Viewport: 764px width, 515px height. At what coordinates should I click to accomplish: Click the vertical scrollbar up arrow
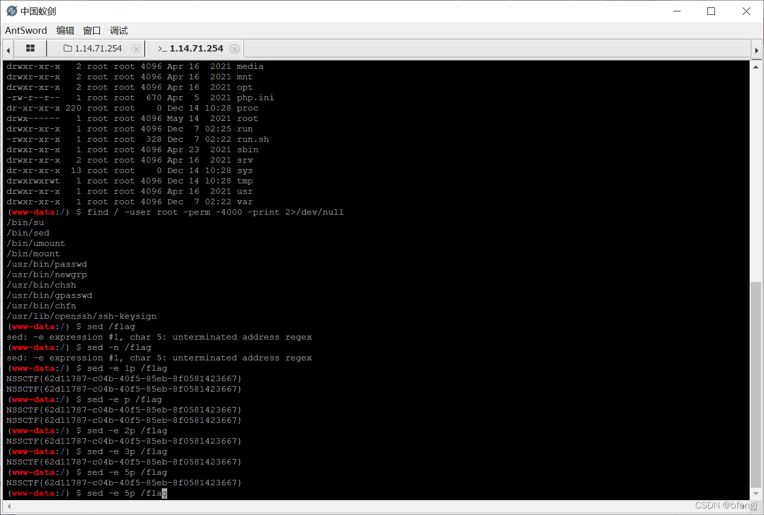756,67
